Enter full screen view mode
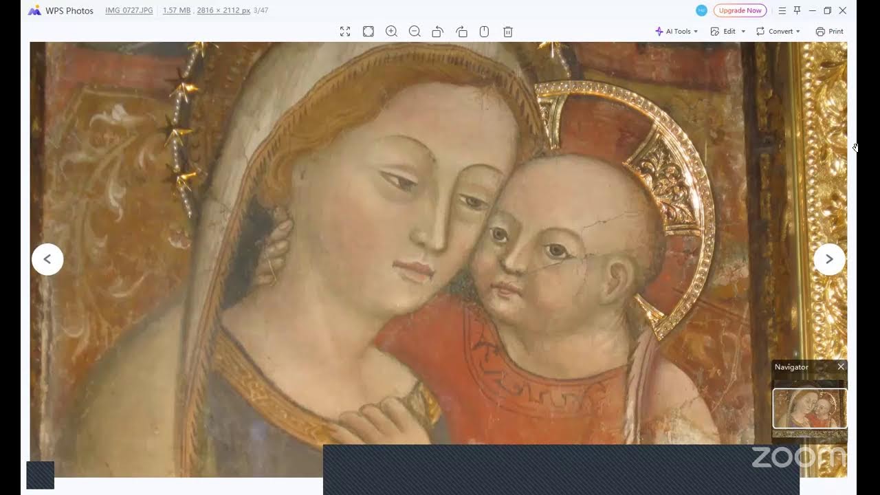The image size is (880, 495). [x=345, y=32]
